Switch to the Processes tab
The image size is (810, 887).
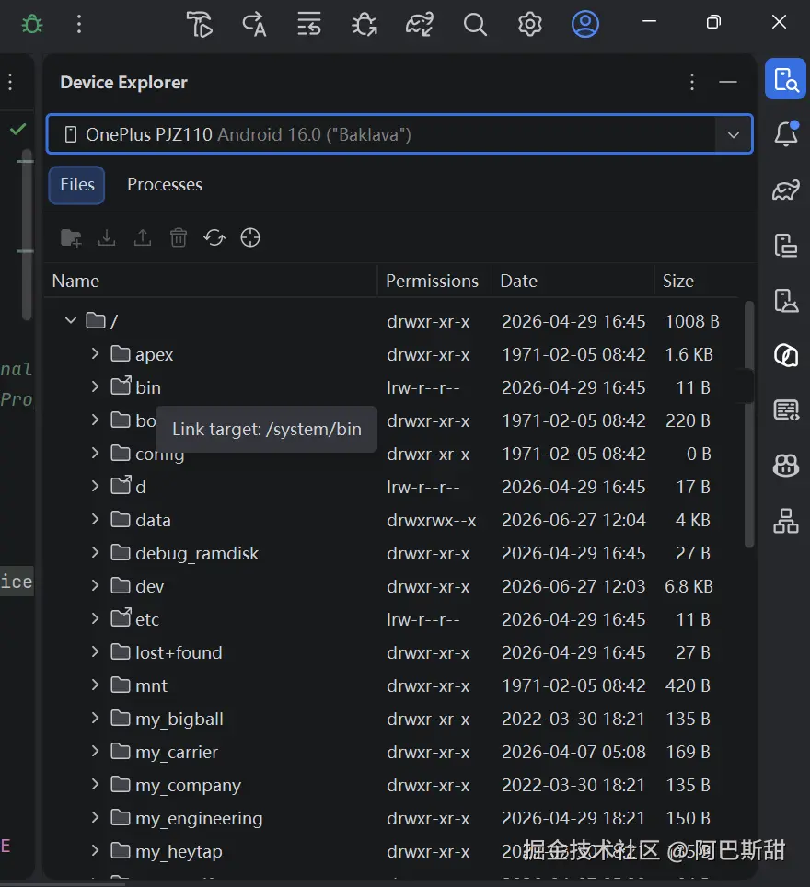[165, 185]
